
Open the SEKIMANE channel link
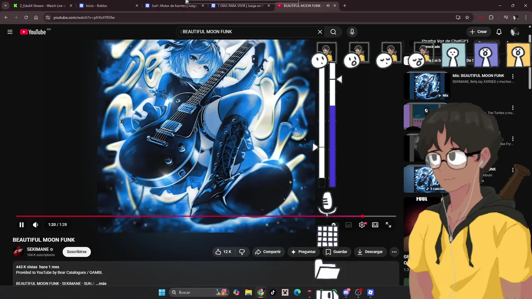pyautogui.click(x=38, y=249)
